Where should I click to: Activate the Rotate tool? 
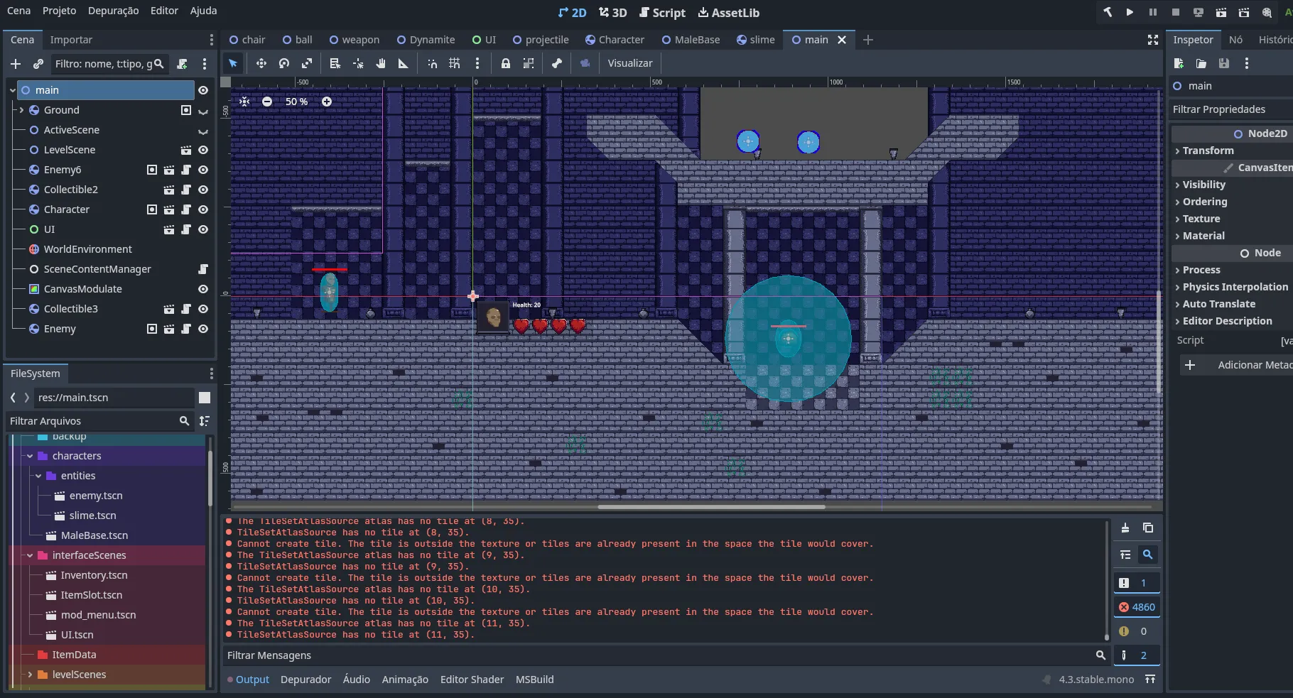(283, 63)
